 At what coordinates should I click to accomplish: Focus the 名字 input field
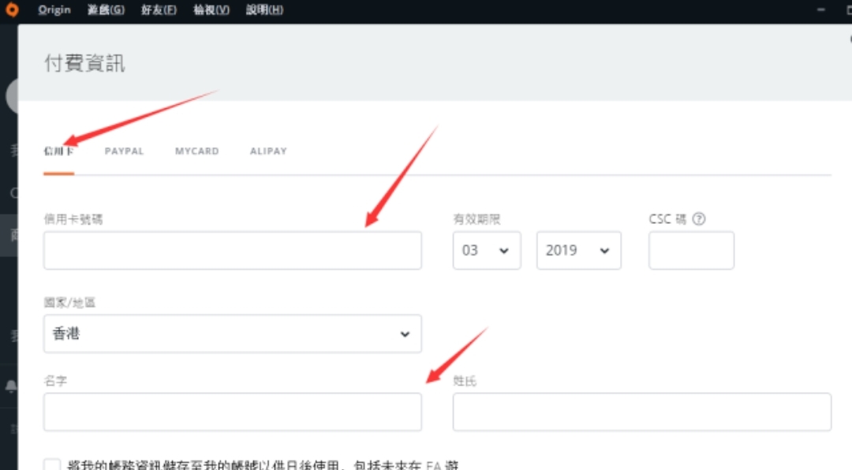tap(233, 412)
